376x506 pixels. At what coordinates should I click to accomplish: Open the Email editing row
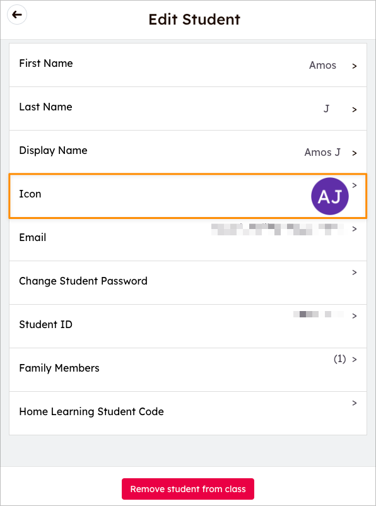click(x=187, y=237)
